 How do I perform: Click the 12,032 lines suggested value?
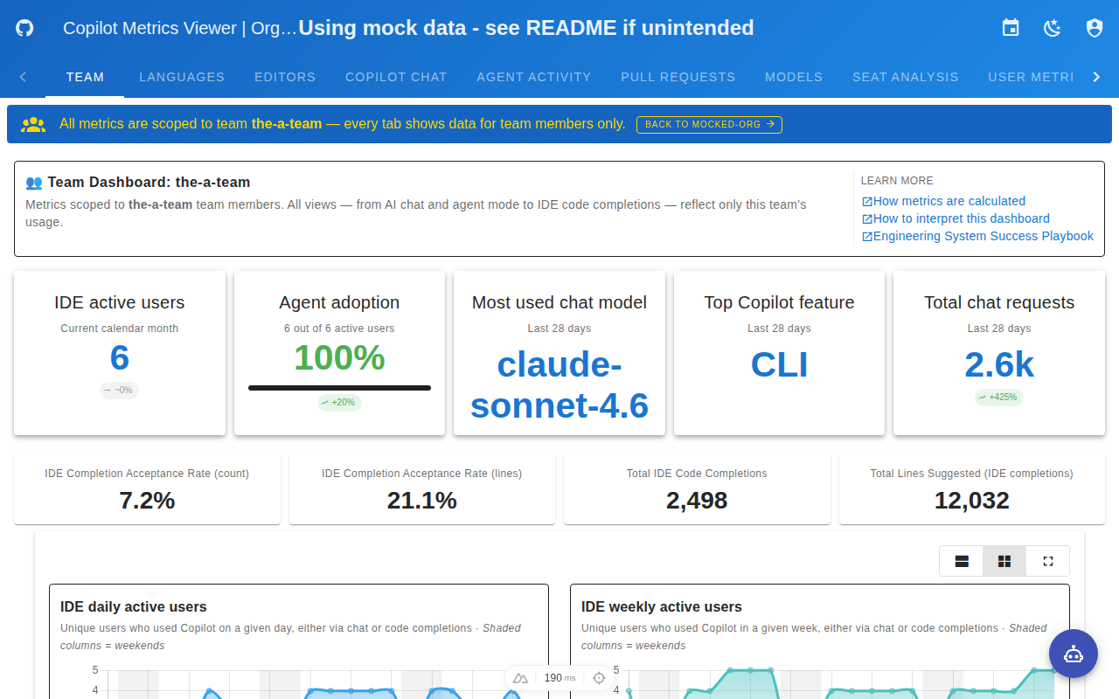click(x=972, y=501)
